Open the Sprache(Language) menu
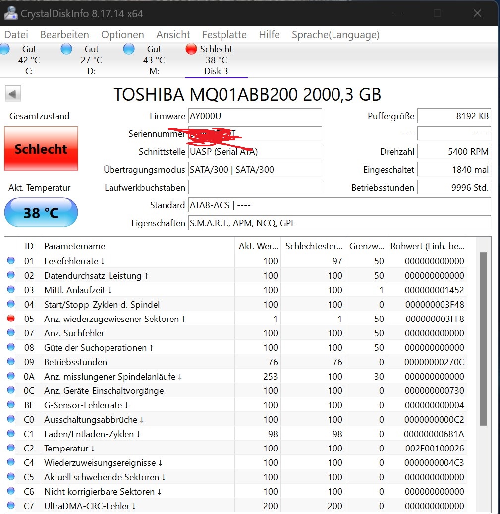The width and height of the screenshot is (500, 514). (x=335, y=34)
